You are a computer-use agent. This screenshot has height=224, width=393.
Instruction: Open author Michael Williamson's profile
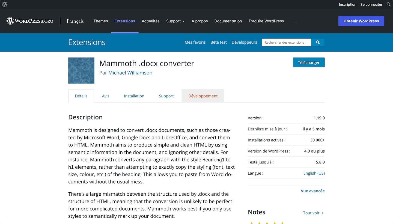coord(130,73)
